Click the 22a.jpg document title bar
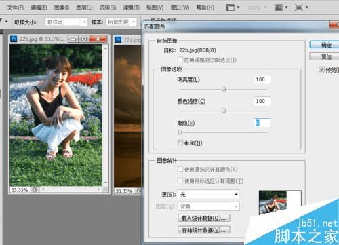This screenshot has height=245, width=339. click(x=127, y=40)
